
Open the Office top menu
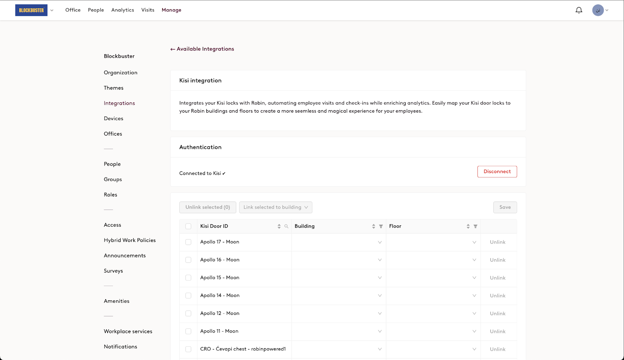tap(73, 10)
